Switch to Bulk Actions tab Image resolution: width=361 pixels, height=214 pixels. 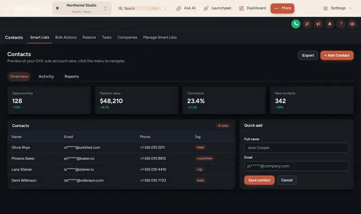point(66,37)
